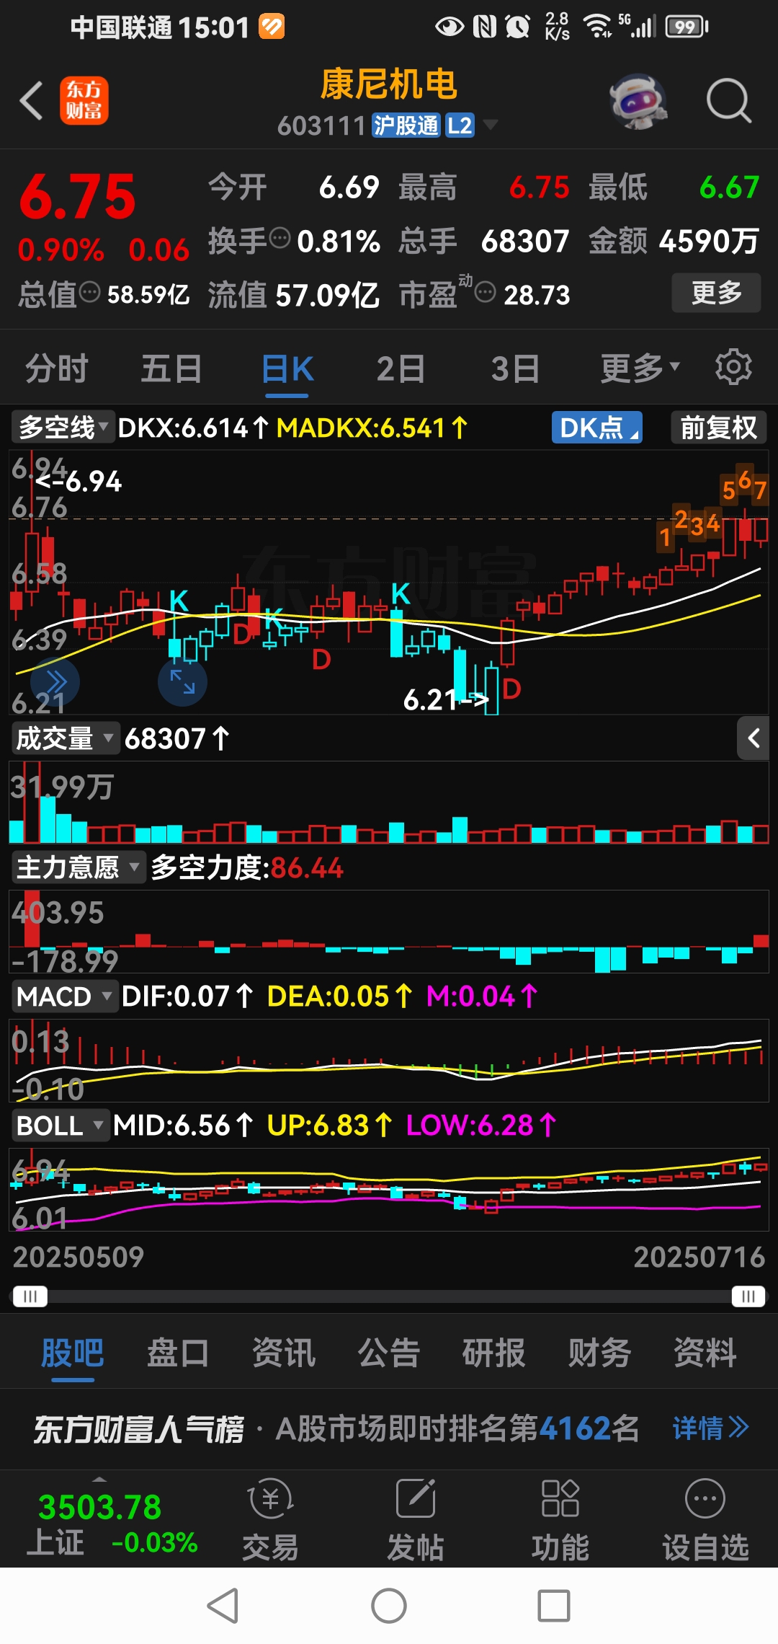This screenshot has height=1644, width=778.
Task: Toggle the 前复权 adjustment button
Action: coord(719,428)
